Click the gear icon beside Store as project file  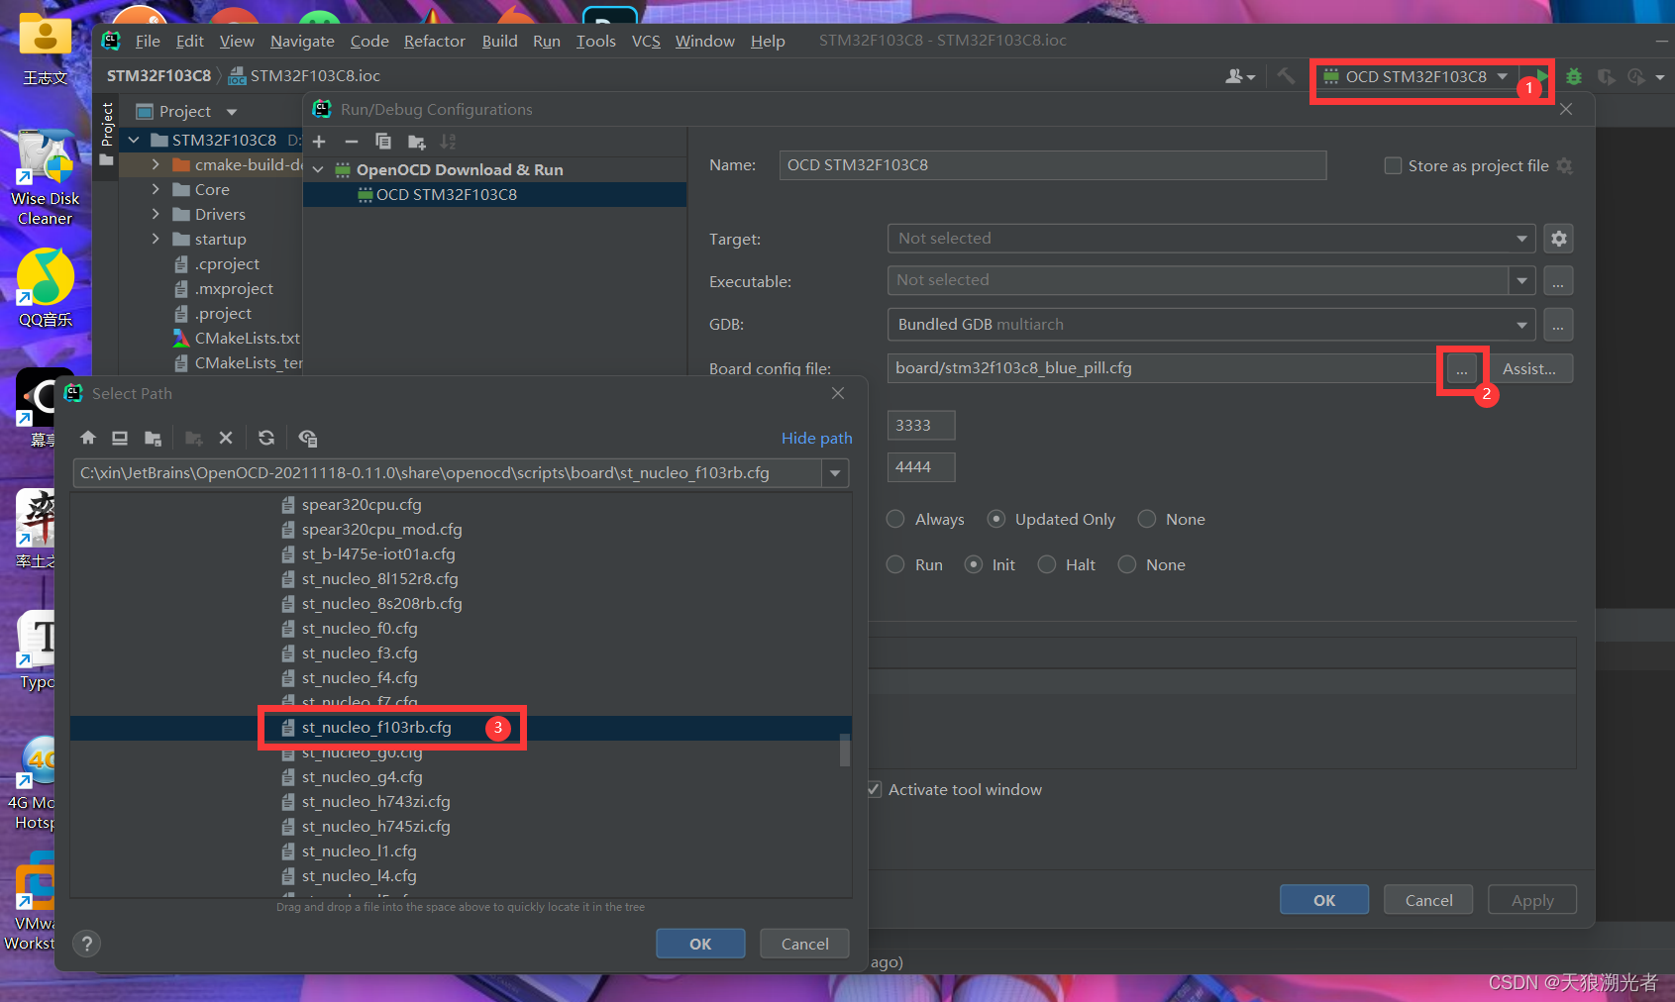tap(1565, 165)
